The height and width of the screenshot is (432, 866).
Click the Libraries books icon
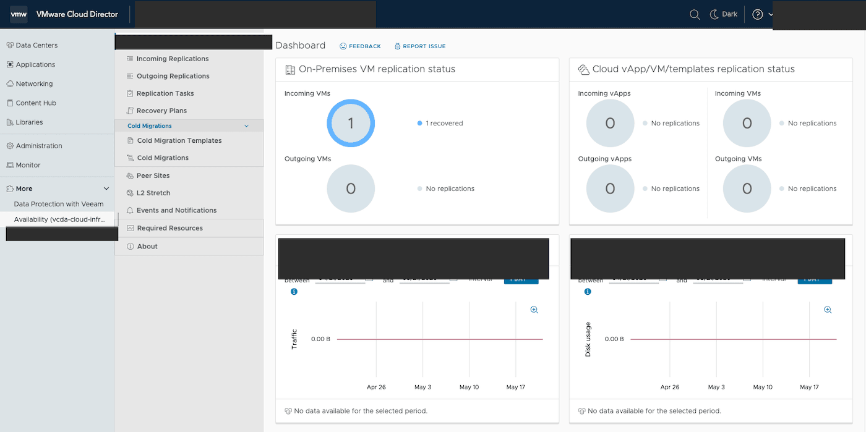10,122
